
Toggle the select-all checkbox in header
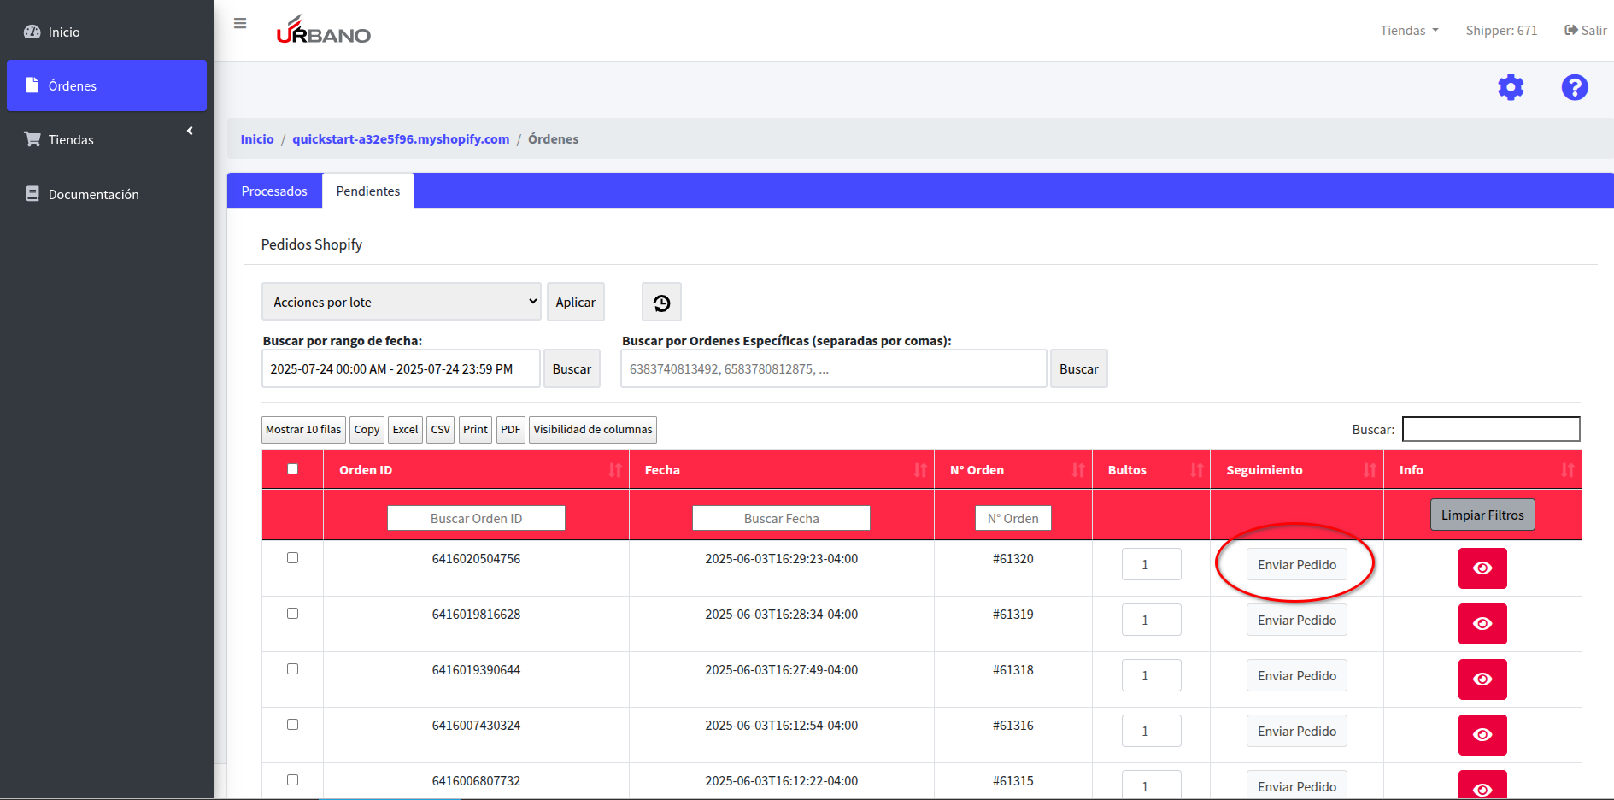click(292, 469)
